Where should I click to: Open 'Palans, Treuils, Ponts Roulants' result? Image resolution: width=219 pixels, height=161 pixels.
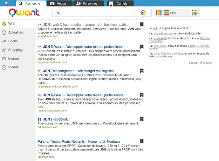79,142
